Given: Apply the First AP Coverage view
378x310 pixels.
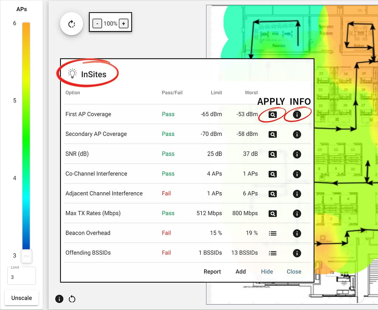Looking at the screenshot, I should 272,115.
